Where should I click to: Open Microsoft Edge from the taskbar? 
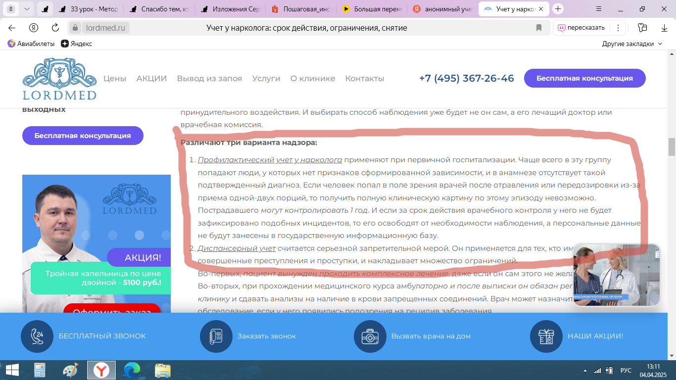point(132,370)
